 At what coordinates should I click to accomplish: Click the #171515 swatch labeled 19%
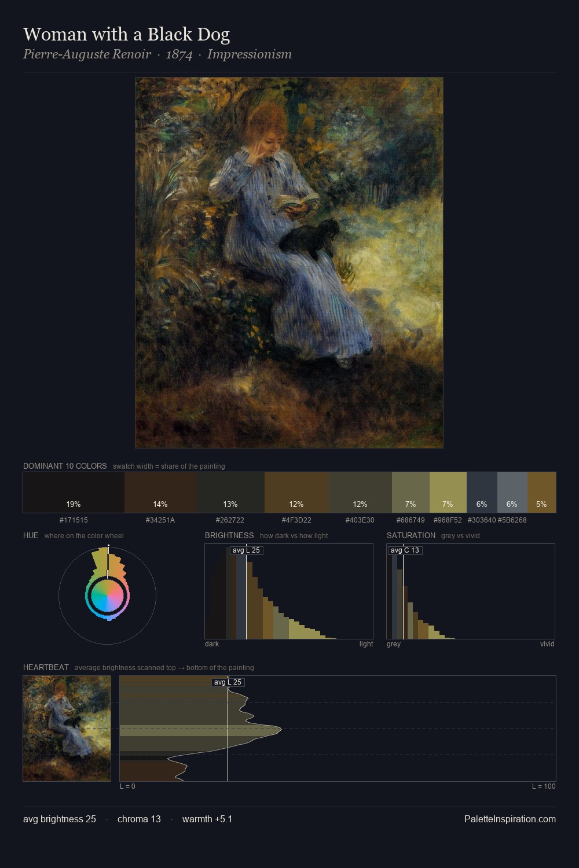(x=74, y=492)
